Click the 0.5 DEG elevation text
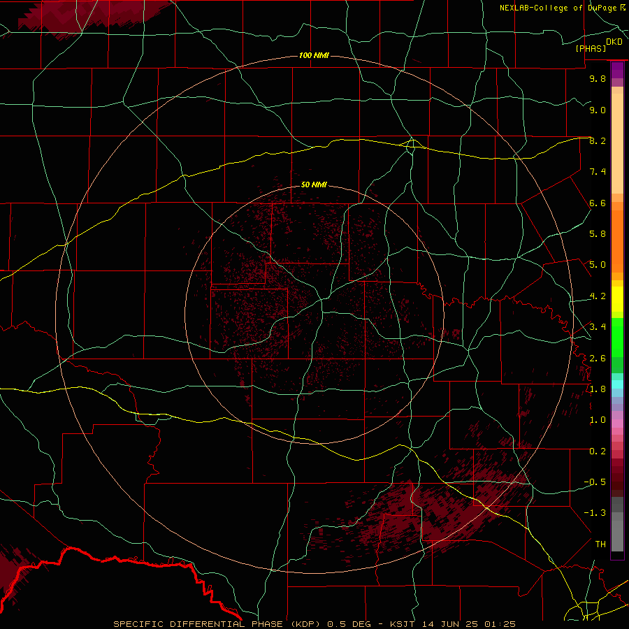Image resolution: width=629 pixels, height=629 pixels. [x=350, y=624]
